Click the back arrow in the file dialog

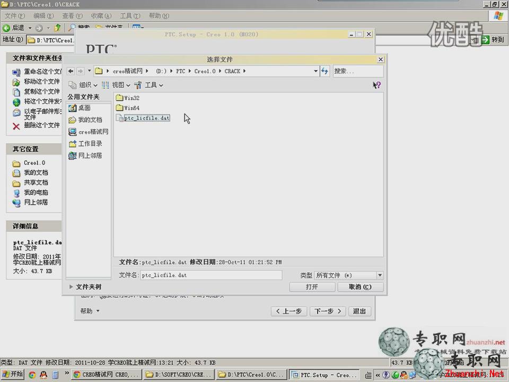(71, 71)
